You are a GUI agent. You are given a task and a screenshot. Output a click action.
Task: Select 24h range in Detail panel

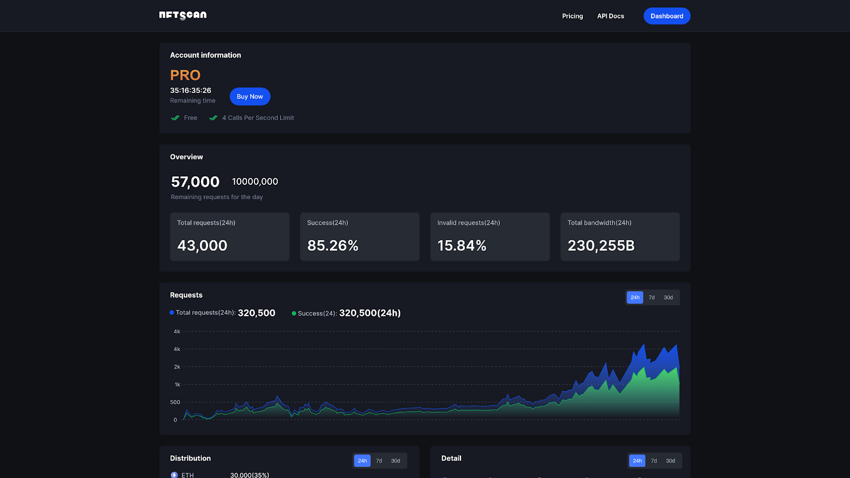coord(637,461)
